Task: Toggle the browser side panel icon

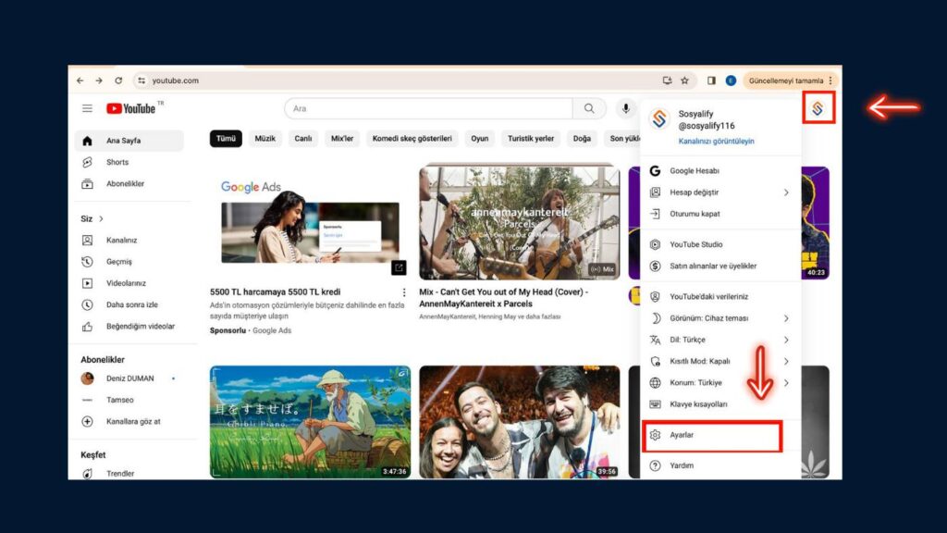Action: 711,81
